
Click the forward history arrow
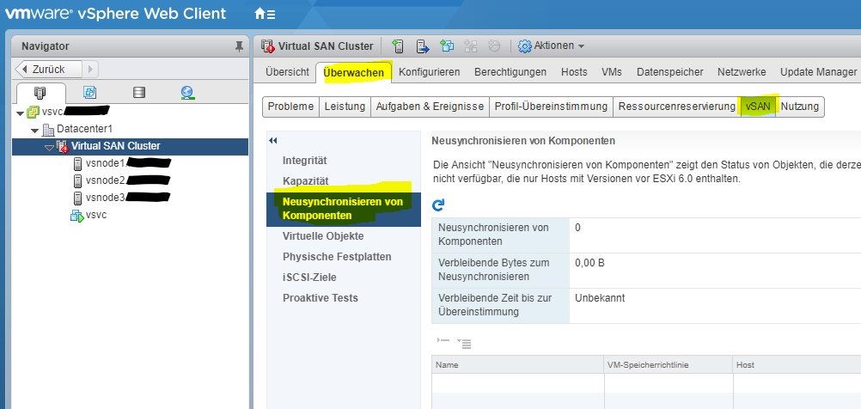point(90,70)
